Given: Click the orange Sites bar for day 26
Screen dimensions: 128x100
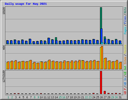Looking at the screenshot, I should 102,57.
